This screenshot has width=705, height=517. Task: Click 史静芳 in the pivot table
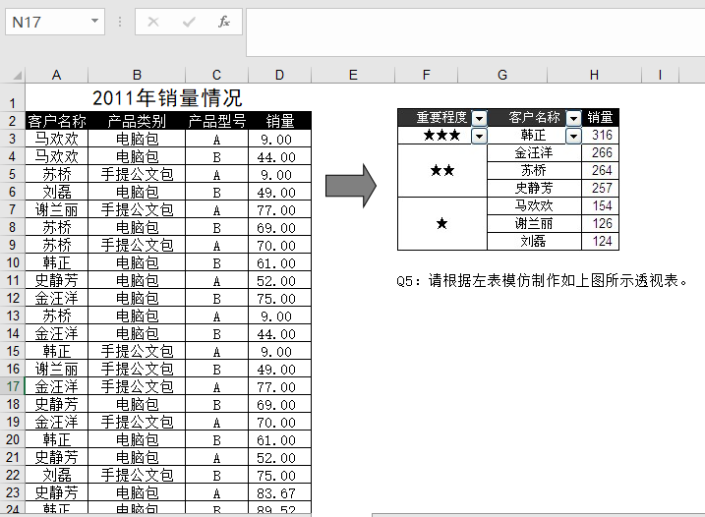click(534, 188)
